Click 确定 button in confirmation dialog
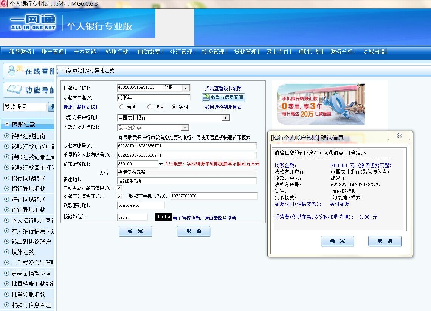Image resolution: width=431 pixels, height=311 pixels. (x=337, y=241)
